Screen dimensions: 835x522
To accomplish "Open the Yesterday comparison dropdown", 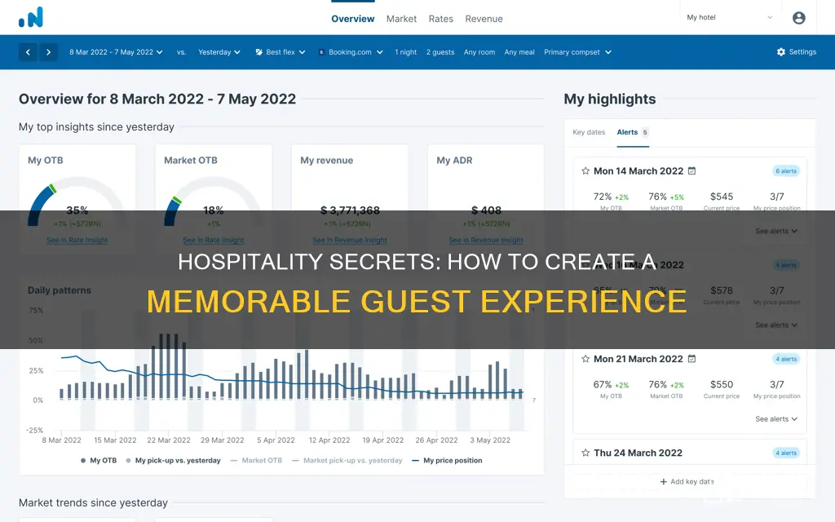I will 219,52.
